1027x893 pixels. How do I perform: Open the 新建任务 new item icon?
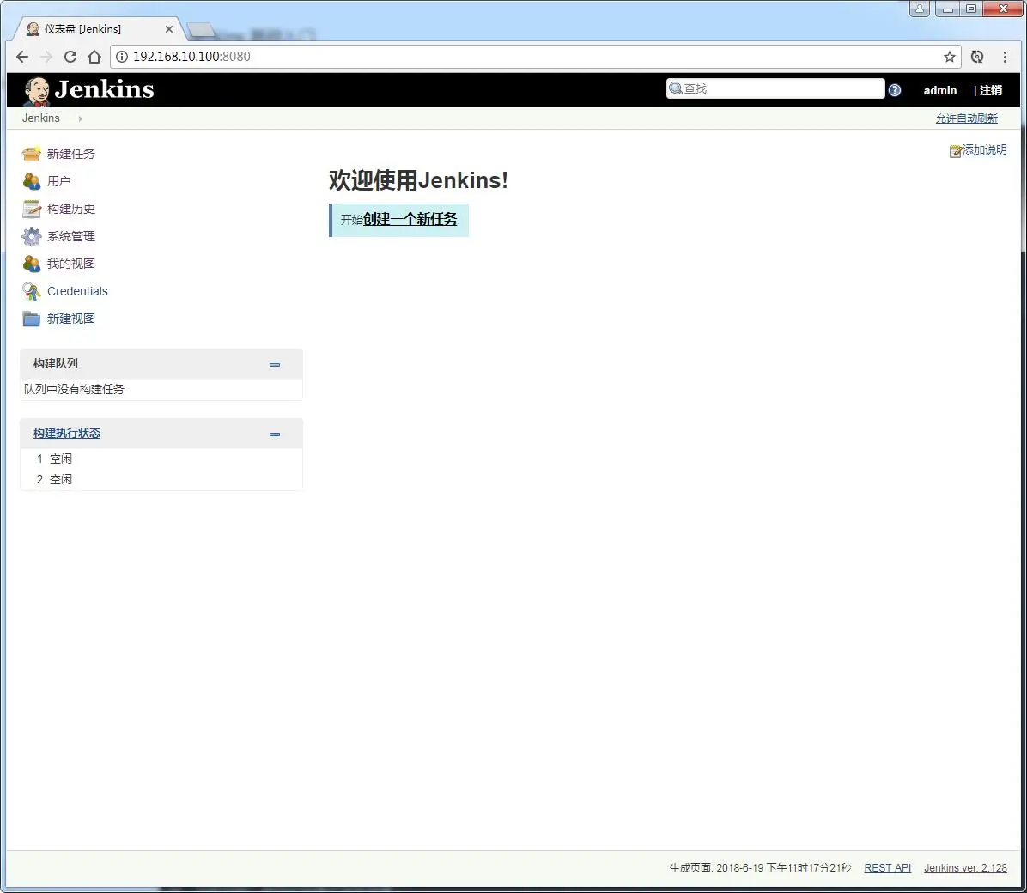pos(31,154)
